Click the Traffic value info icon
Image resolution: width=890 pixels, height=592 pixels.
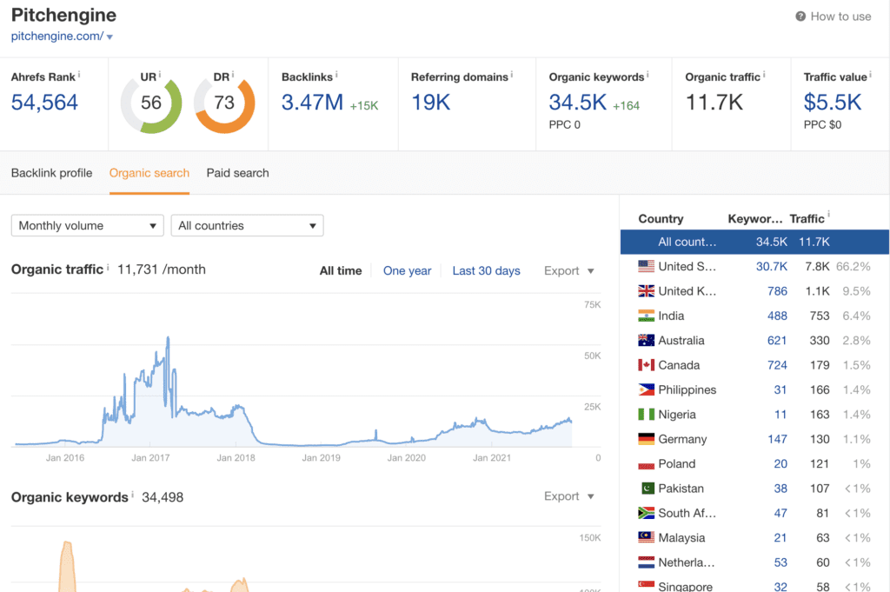871,75
